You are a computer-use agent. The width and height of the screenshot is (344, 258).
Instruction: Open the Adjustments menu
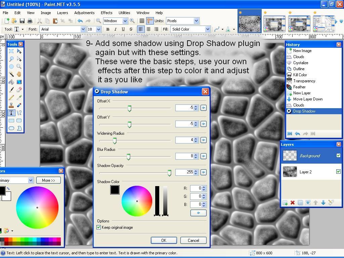click(84, 13)
